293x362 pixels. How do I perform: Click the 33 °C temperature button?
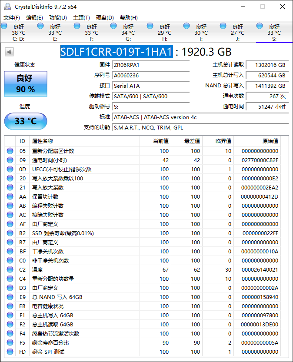26,121
